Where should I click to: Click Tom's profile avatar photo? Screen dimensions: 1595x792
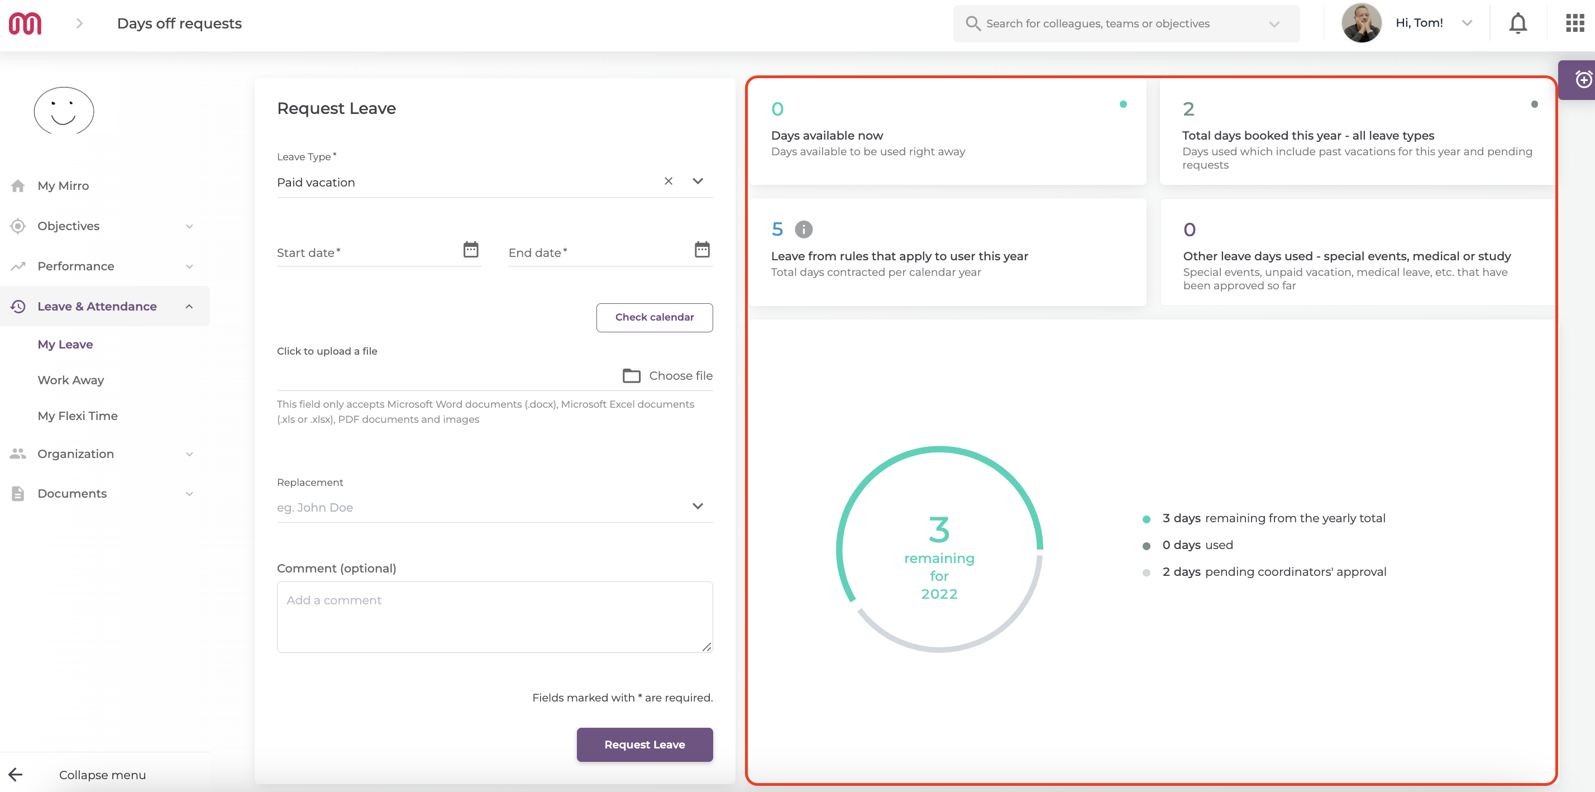1361,23
